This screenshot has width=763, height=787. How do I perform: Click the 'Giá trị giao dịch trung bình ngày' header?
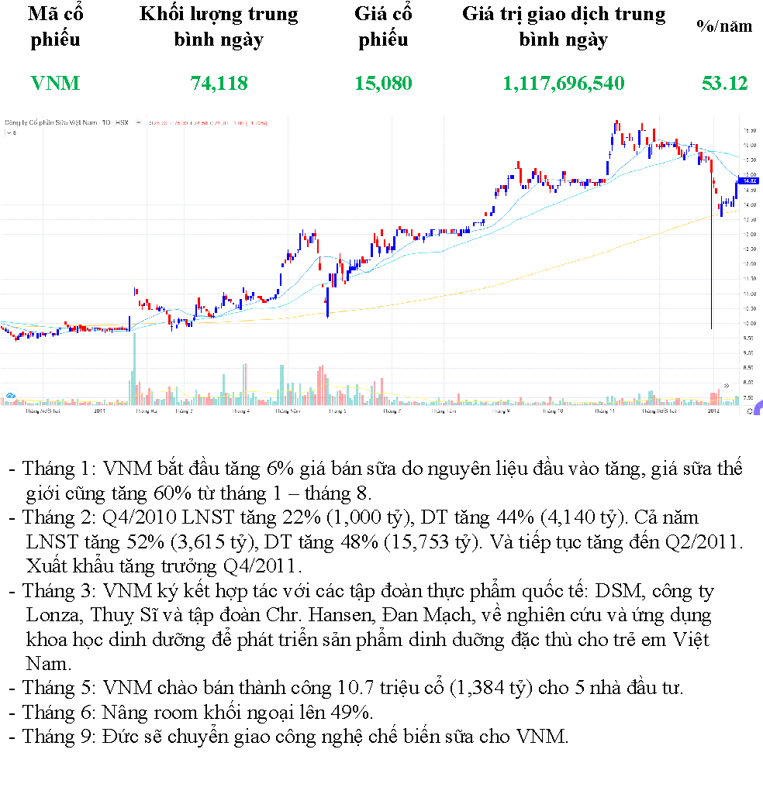point(564,26)
